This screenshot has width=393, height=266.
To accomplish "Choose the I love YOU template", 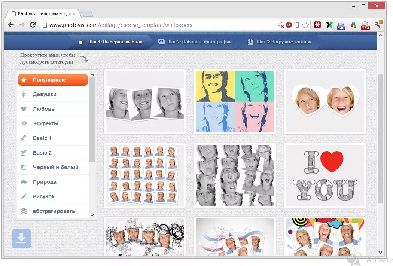I will [x=325, y=175].
